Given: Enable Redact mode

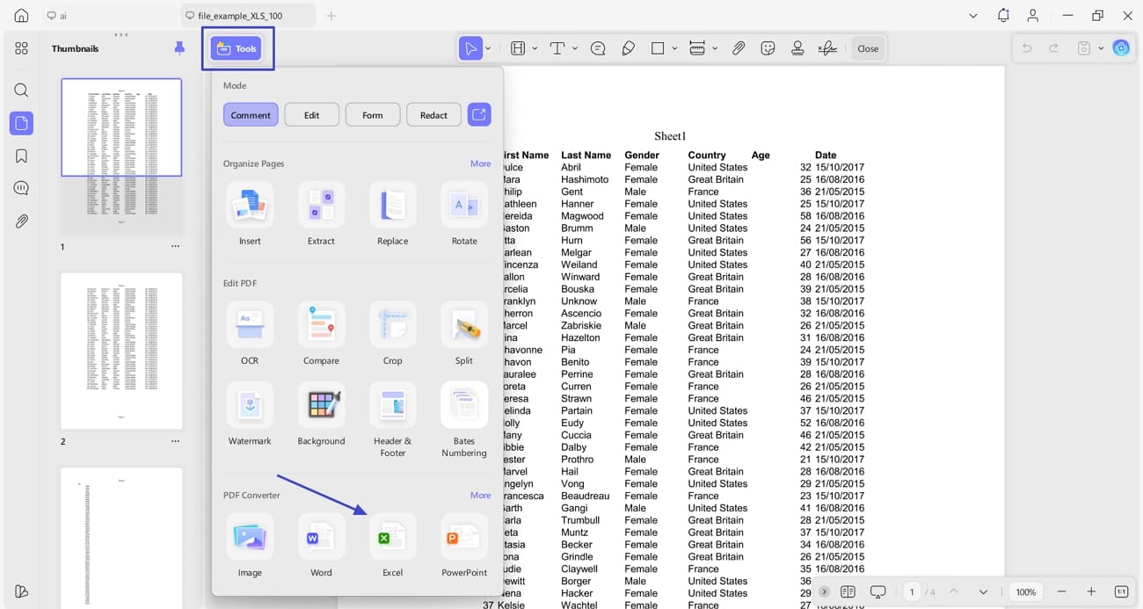Looking at the screenshot, I should pos(433,114).
